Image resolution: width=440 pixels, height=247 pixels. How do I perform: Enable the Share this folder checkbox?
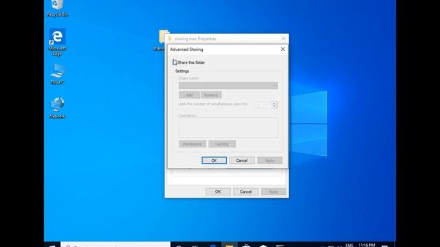(175, 62)
